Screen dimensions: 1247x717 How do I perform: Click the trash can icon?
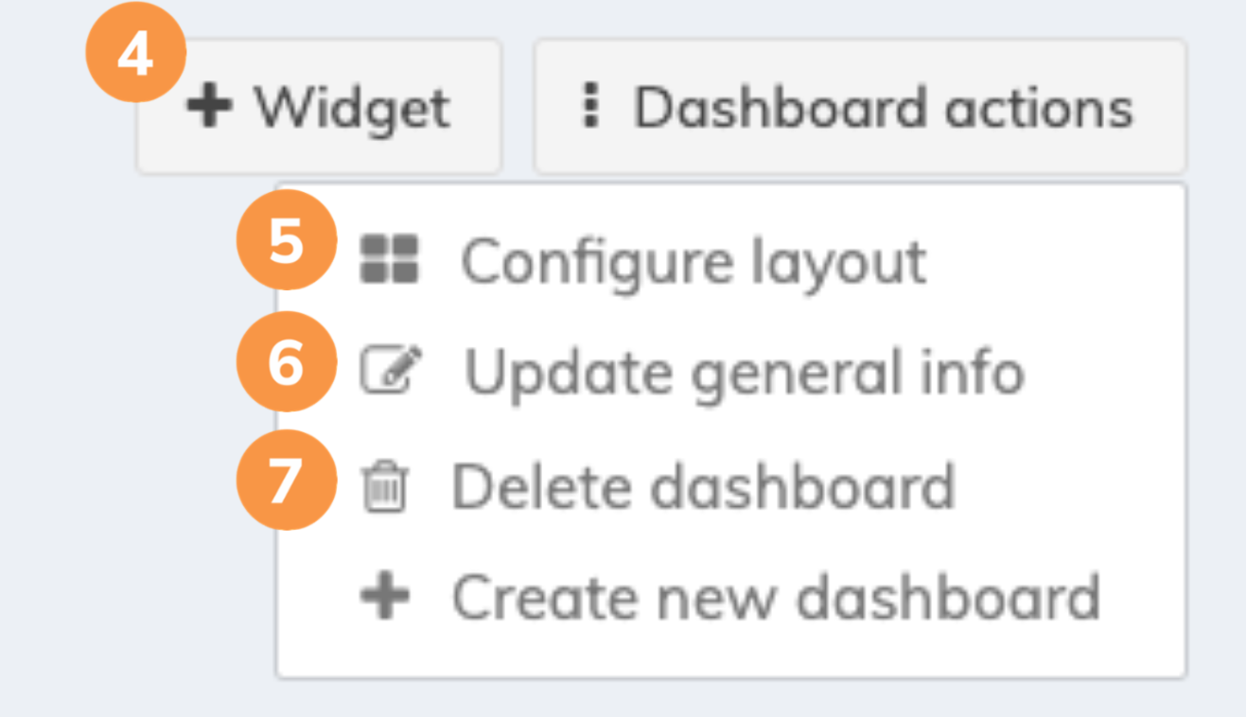[x=385, y=490]
